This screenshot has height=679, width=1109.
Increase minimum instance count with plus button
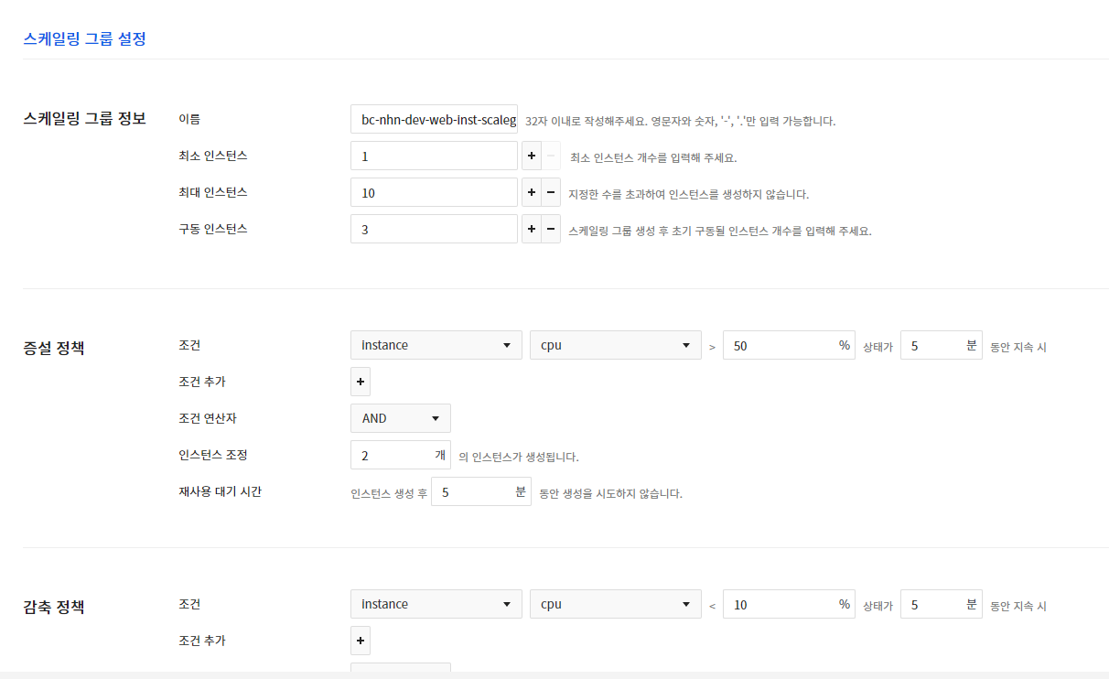(531, 156)
